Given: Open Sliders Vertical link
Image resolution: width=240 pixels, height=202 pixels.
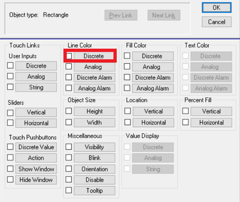Looking at the screenshot, I should coord(36,112).
